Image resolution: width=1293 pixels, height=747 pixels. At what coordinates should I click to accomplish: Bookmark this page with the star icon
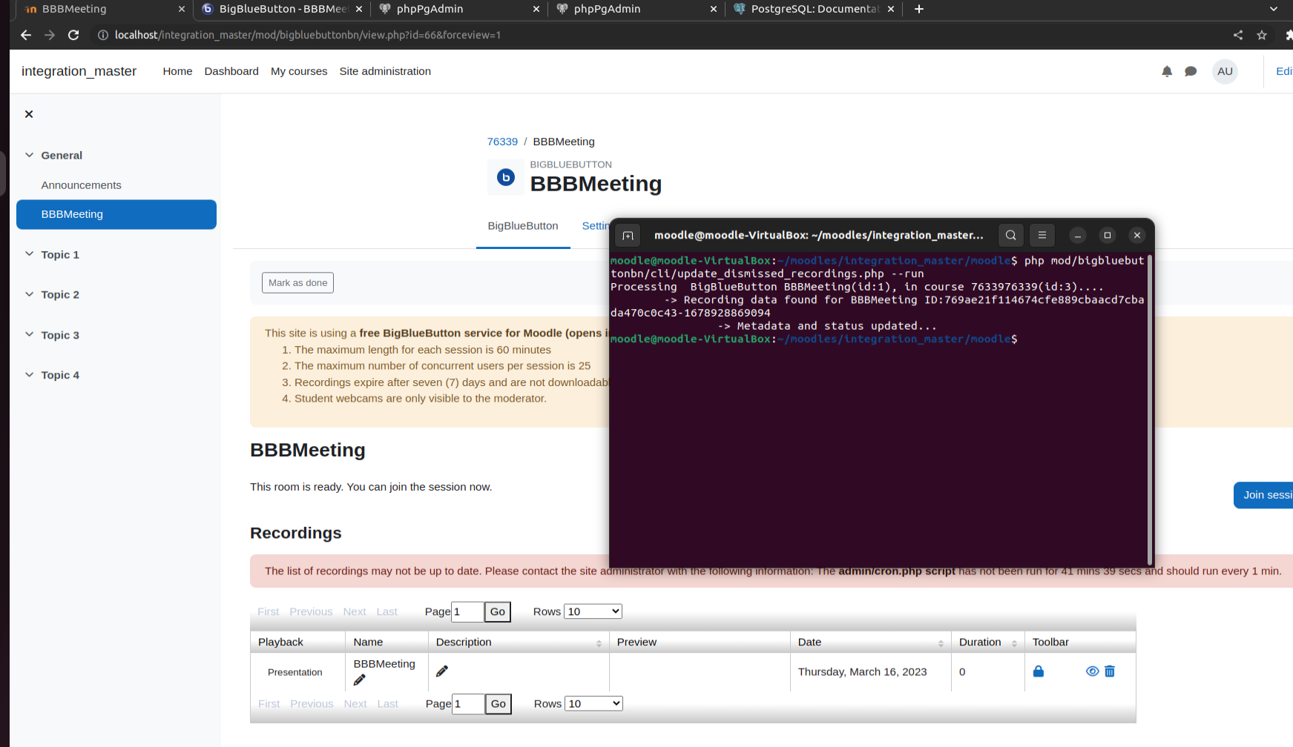tap(1262, 35)
